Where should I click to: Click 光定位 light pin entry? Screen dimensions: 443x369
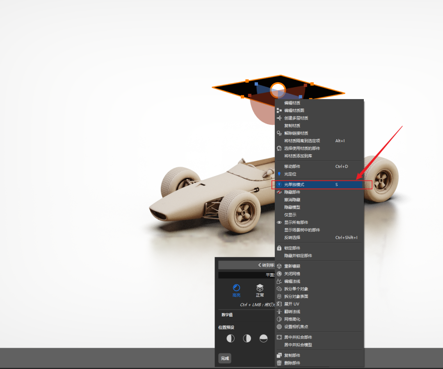click(319, 174)
